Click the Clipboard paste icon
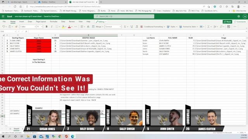The width and height of the screenshot is (248, 139). [x=10, y=27]
